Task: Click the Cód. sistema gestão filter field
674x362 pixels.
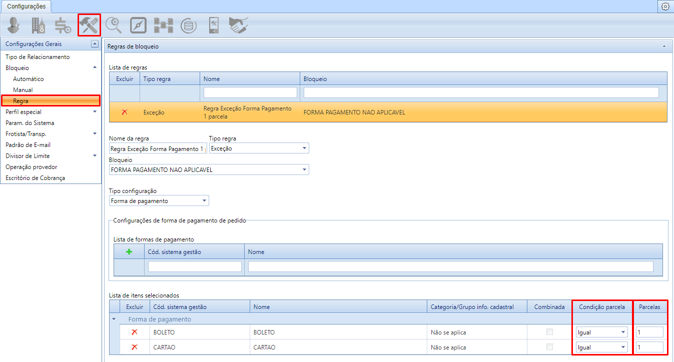Action: pos(195,266)
